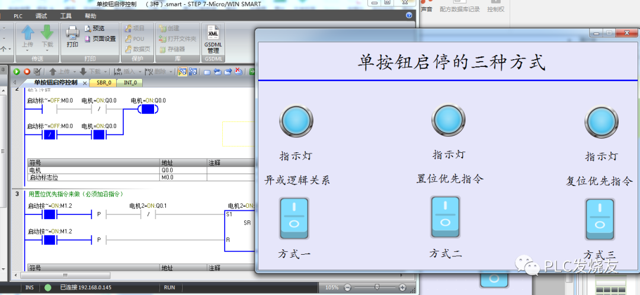Click indicator lamp above 置位优先指令

click(449, 119)
